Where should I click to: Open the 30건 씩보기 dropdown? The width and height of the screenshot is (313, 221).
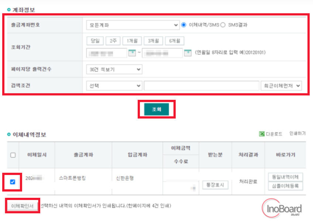coord(114,69)
